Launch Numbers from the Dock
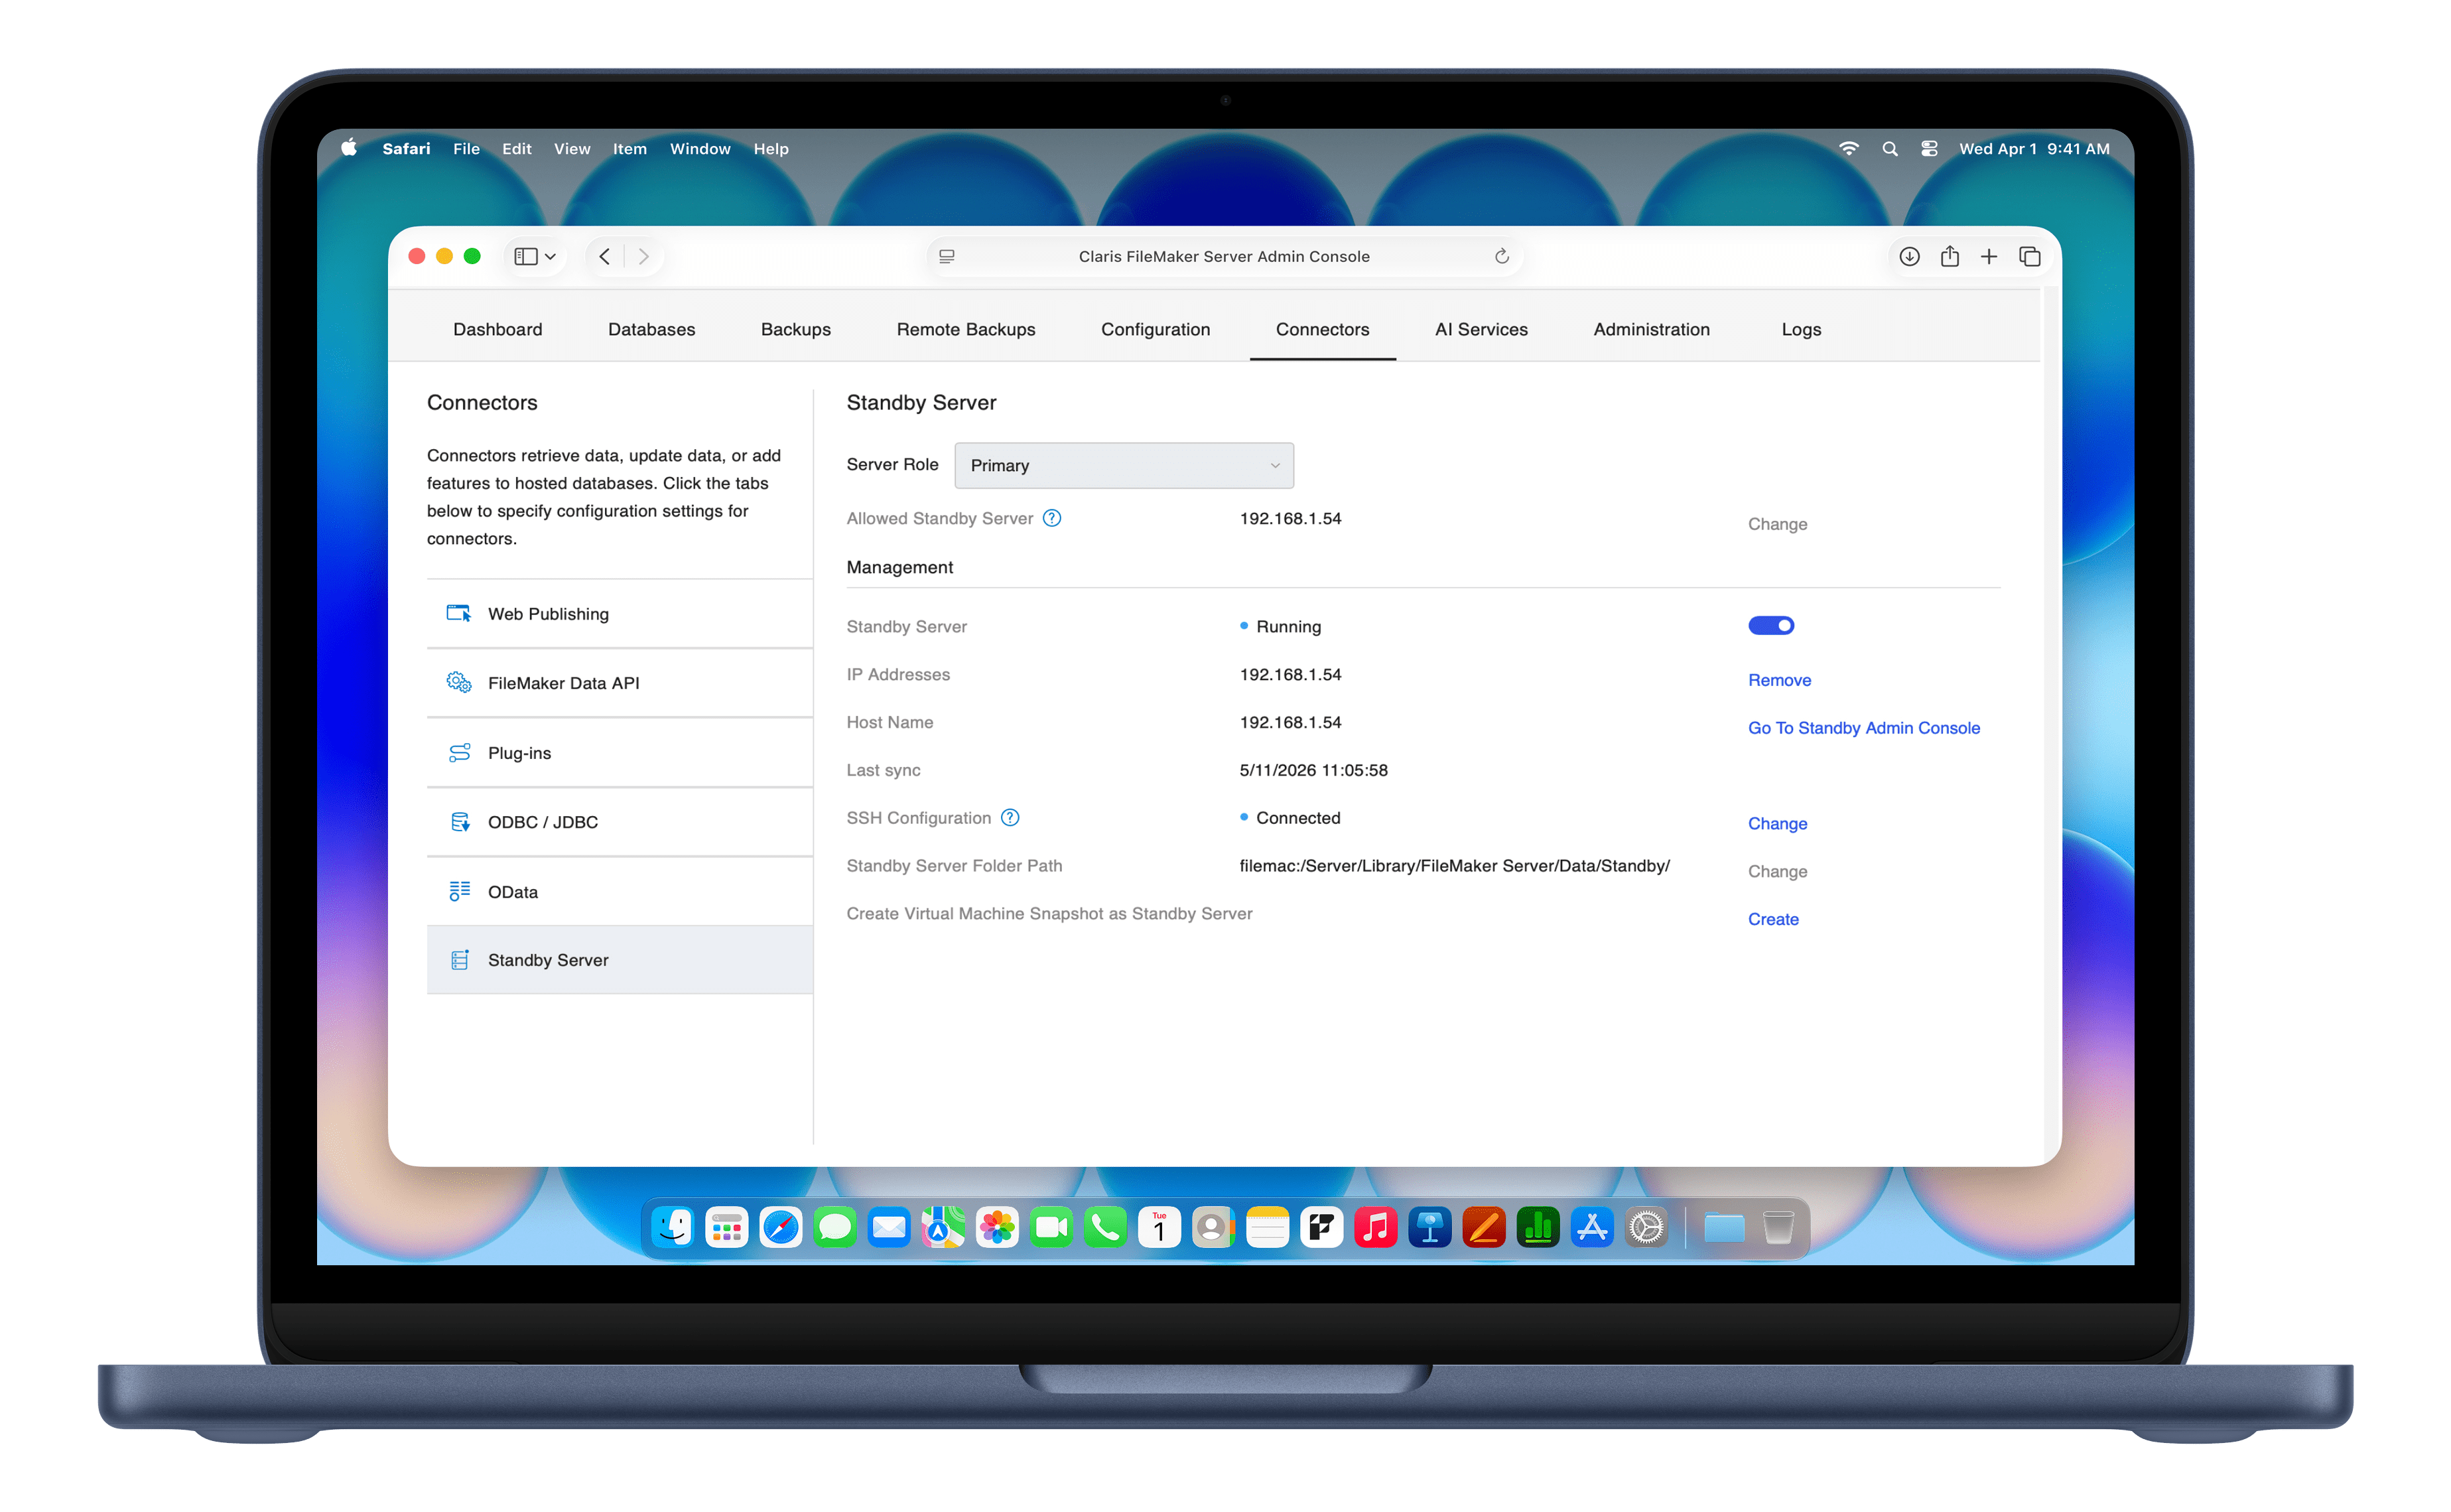Viewport: 2451px width, 1512px height. point(1538,1226)
